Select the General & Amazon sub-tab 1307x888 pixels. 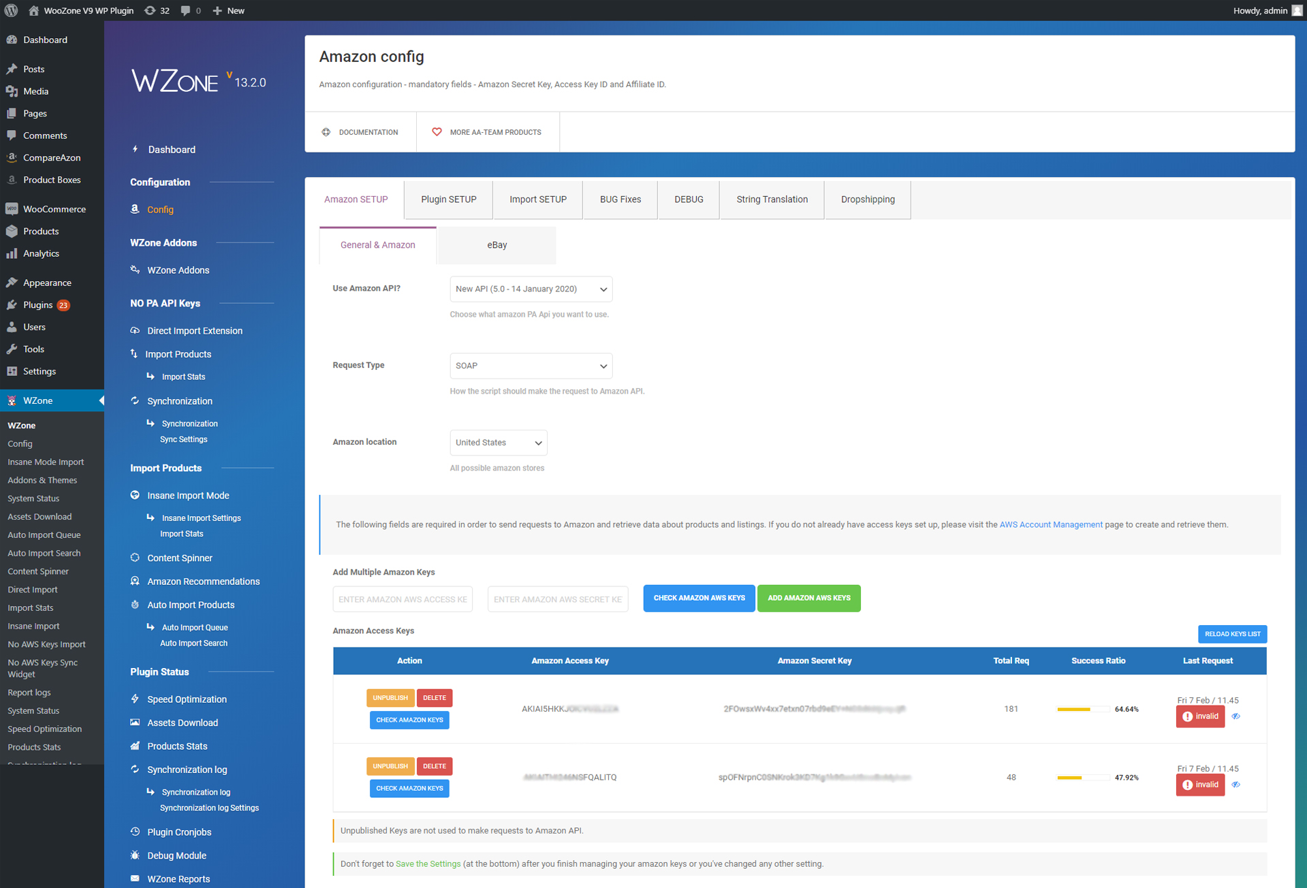pyautogui.click(x=378, y=245)
